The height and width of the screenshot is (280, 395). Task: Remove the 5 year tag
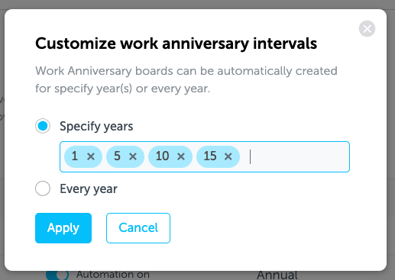(x=133, y=156)
